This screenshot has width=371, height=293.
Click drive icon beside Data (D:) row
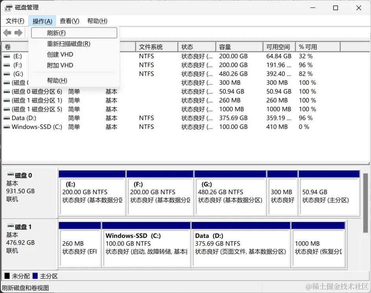coord(7,118)
